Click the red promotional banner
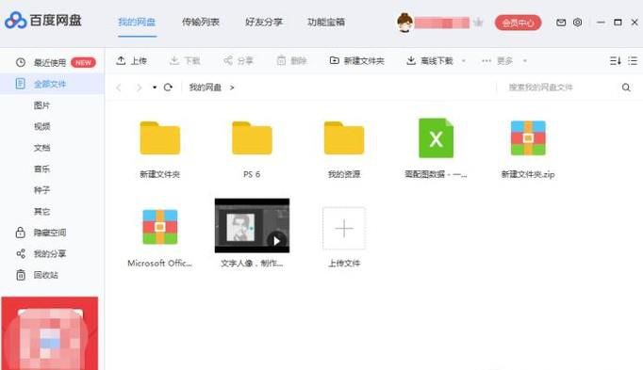643x370 pixels. 50,333
